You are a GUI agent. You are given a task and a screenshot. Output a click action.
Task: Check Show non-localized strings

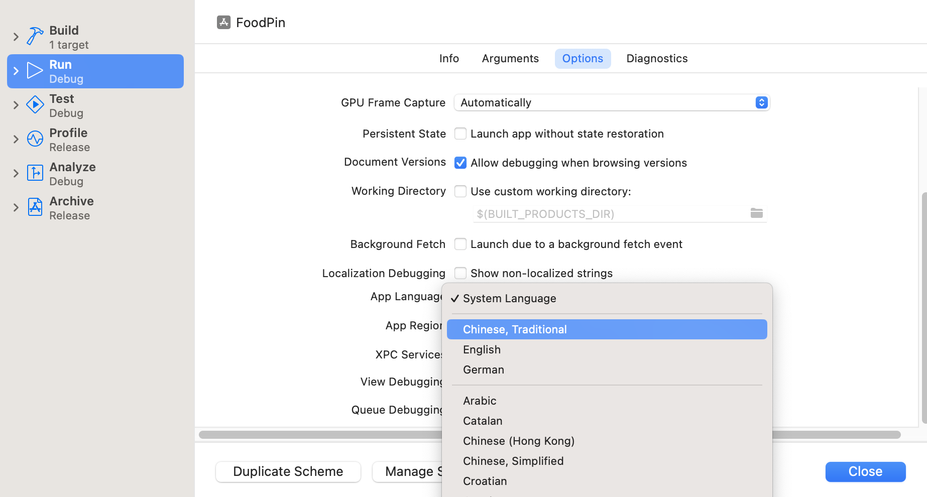pyautogui.click(x=460, y=273)
